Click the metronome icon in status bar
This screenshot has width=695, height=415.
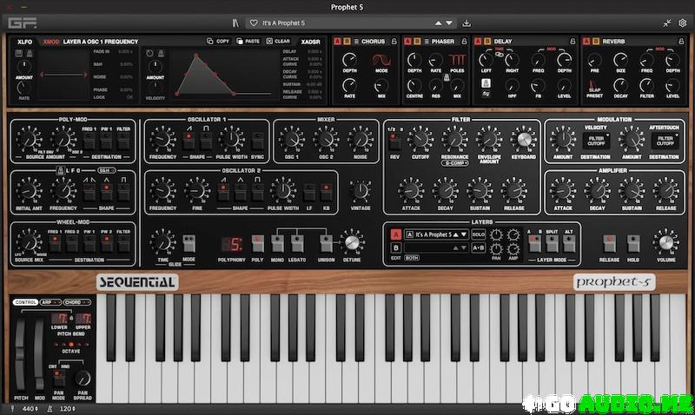[50, 408]
